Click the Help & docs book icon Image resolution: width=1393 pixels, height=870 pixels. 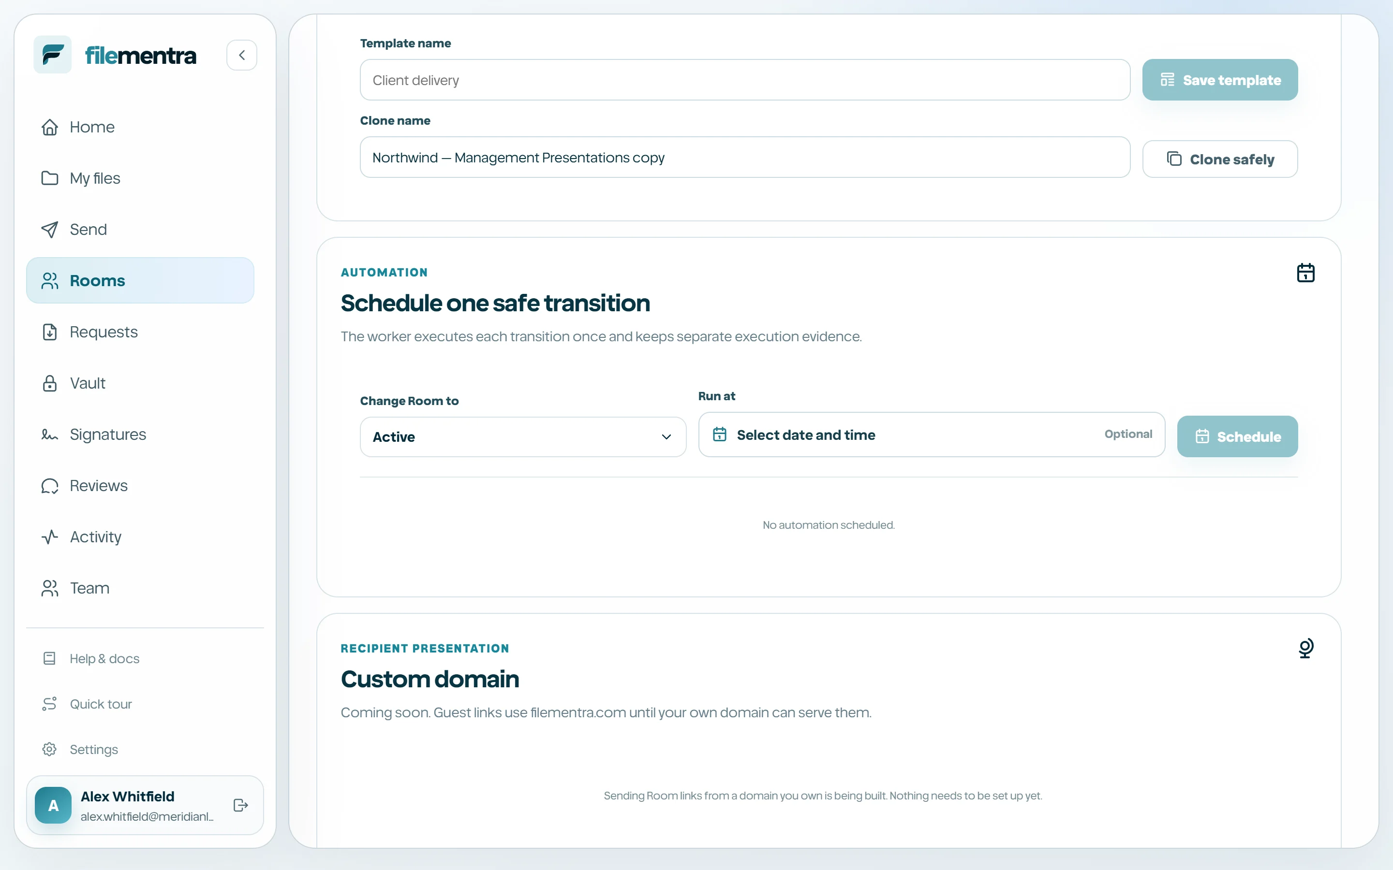49,658
